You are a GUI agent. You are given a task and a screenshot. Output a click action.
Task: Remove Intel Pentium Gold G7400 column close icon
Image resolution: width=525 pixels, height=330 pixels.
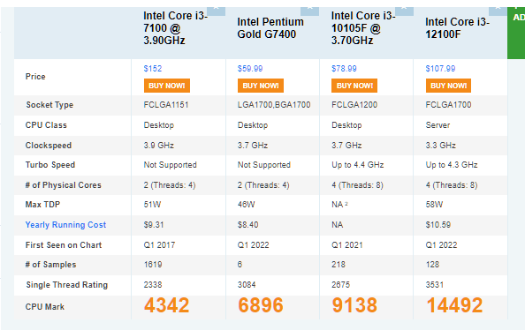click(309, 11)
